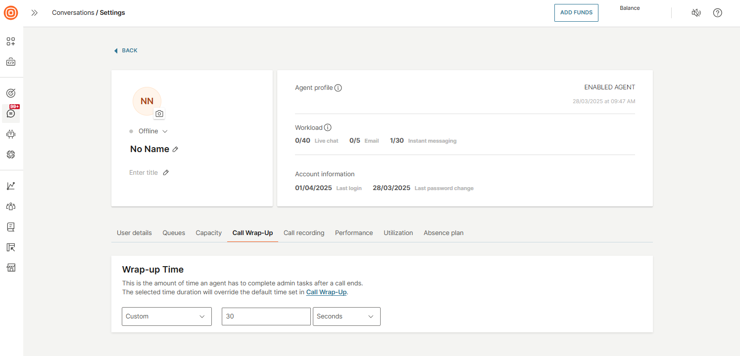The height and width of the screenshot is (356, 740).
Task: Click the ADD FUNDS button
Action: coord(576,13)
